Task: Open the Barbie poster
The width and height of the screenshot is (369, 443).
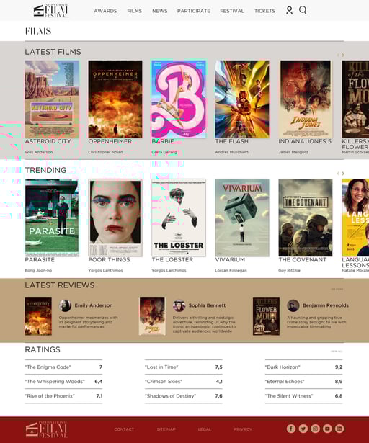Action: 179,99
